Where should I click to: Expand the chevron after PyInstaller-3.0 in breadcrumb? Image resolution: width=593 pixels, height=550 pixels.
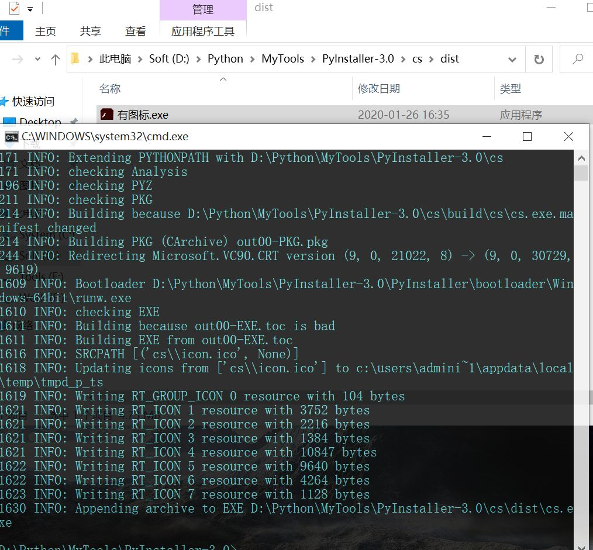click(x=403, y=60)
